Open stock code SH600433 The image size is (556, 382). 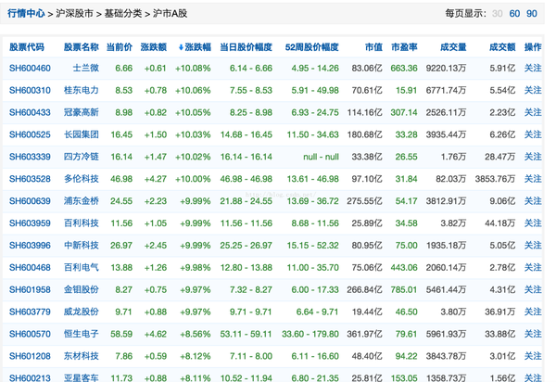coord(30,112)
